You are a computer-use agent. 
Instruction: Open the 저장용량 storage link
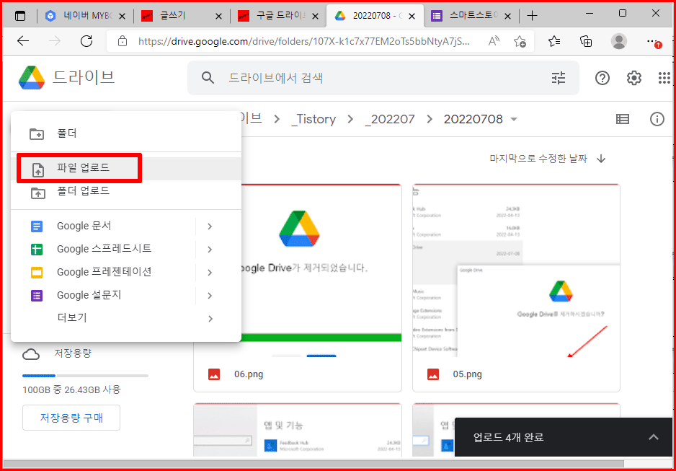pyautogui.click(x=73, y=353)
